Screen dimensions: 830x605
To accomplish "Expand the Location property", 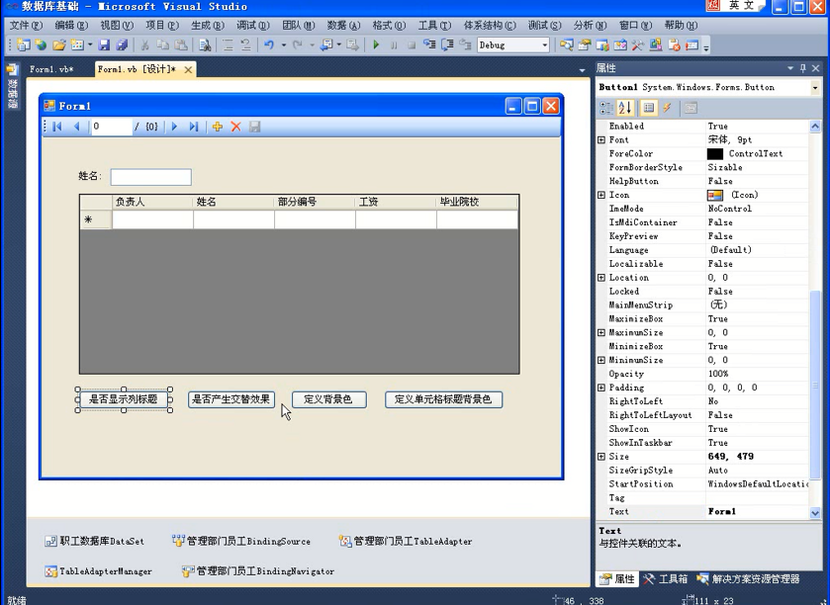I will point(601,277).
